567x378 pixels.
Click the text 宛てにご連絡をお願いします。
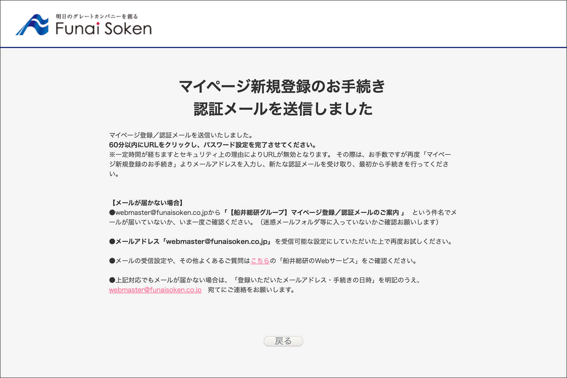click(x=252, y=290)
